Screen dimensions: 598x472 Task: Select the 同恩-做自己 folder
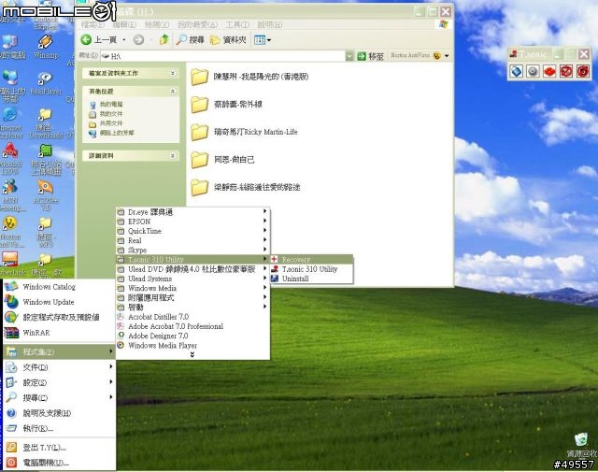(x=222, y=160)
